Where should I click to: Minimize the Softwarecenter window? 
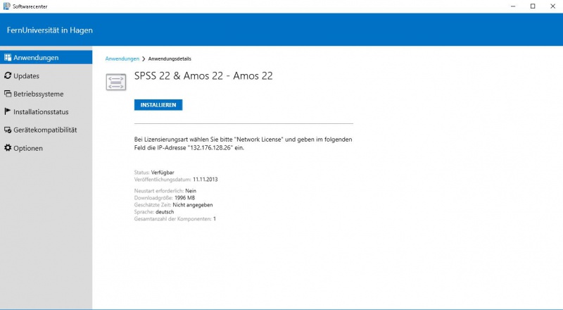(513, 6)
